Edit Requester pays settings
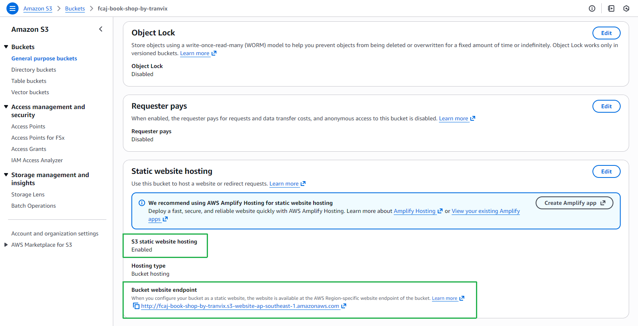This screenshot has height=326, width=638. pos(606,106)
